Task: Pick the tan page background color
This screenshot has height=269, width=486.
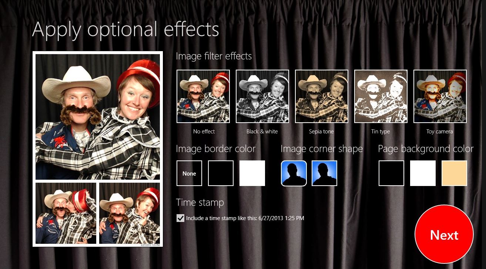Action: tap(454, 173)
